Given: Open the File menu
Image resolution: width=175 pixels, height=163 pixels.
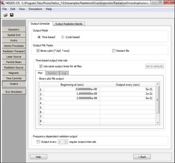Looking at the screenshot, I should click(5, 9).
